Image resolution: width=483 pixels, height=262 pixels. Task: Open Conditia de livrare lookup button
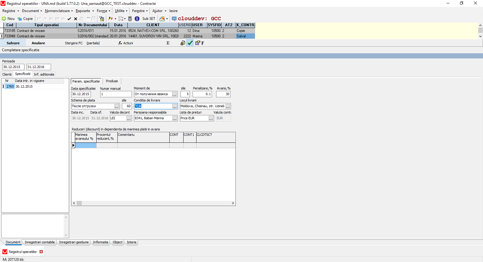[x=174, y=106]
